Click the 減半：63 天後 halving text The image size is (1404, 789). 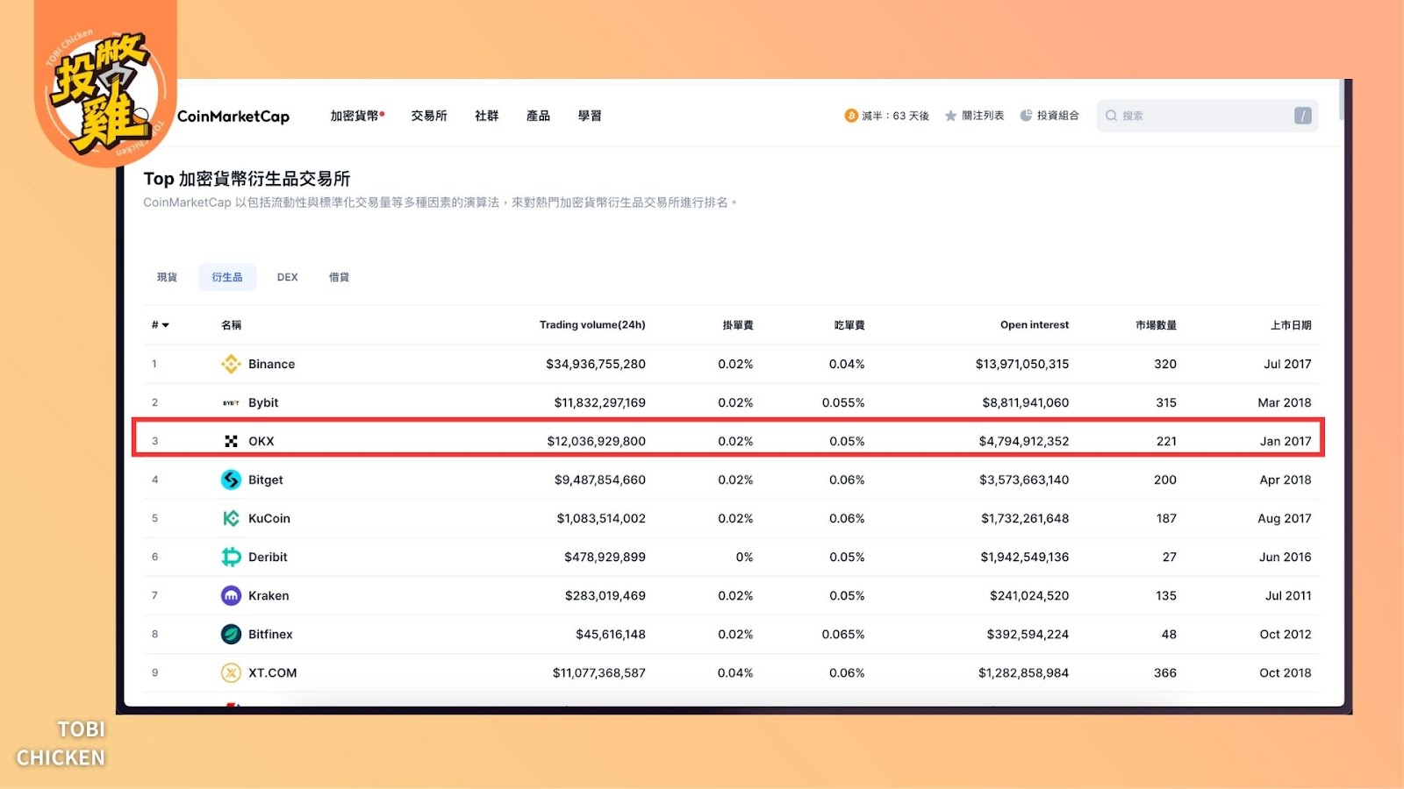(x=895, y=116)
